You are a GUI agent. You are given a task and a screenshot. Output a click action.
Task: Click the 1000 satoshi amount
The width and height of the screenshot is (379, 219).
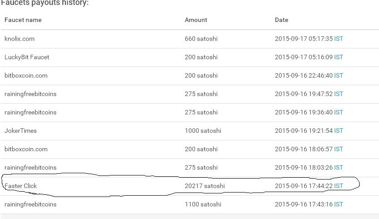pyautogui.click(x=203, y=131)
